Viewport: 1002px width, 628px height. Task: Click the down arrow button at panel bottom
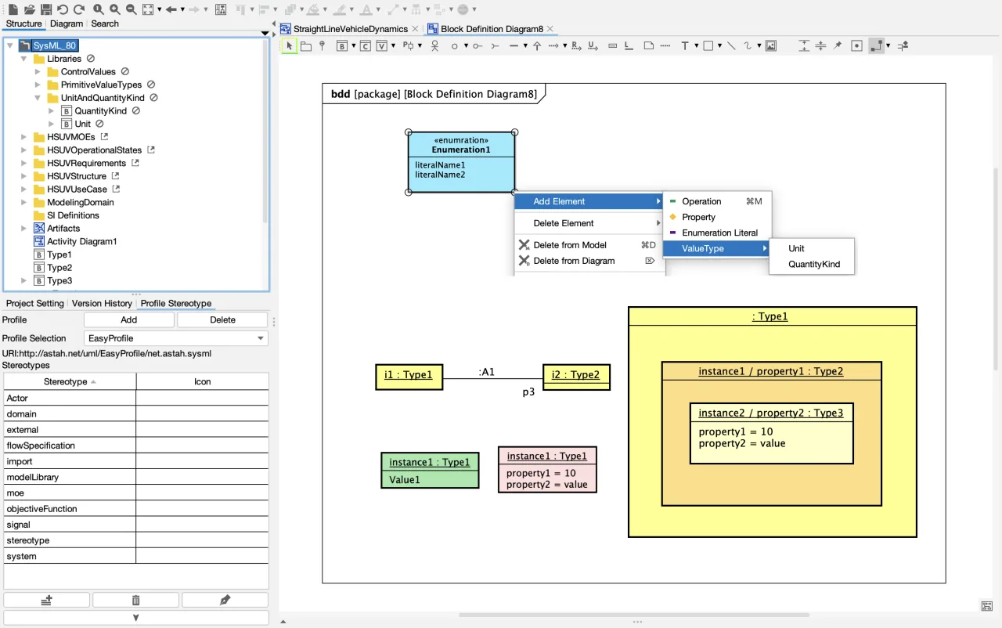click(x=135, y=617)
